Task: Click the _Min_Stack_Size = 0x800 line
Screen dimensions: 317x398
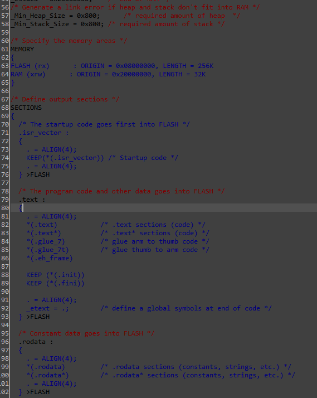Action: [57, 24]
